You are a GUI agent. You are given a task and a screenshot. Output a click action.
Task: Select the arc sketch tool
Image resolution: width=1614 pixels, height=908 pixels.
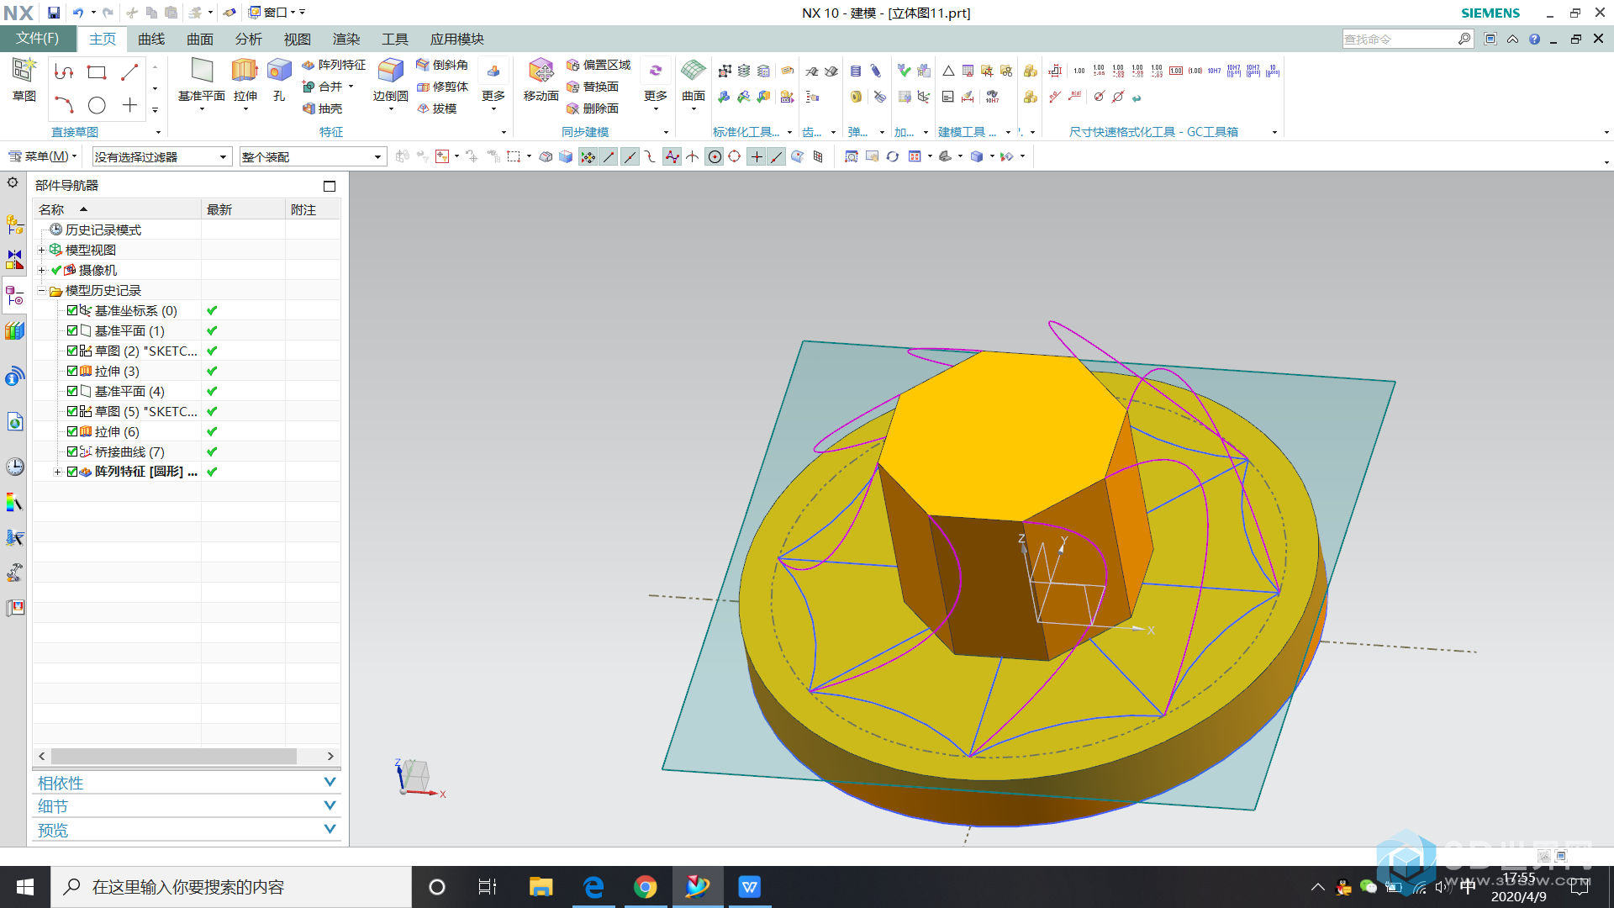coord(64,105)
